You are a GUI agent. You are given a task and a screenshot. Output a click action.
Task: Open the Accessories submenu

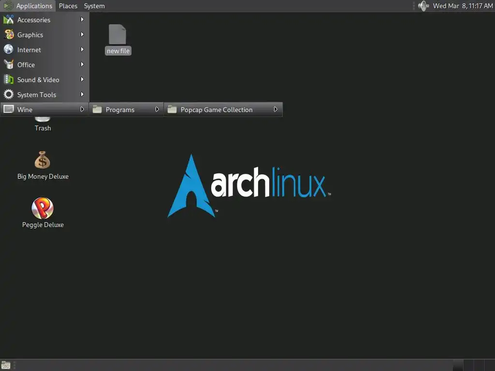(44, 19)
